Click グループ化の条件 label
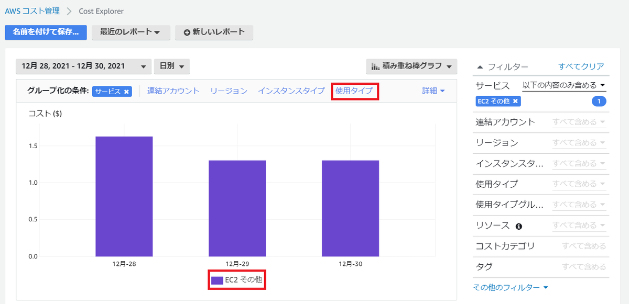The height and width of the screenshot is (304, 629). point(58,91)
